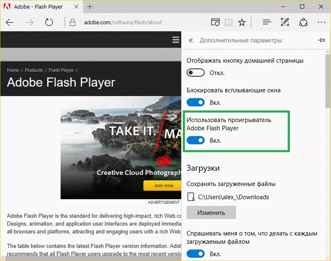Click the address bar URL field
The image size is (331, 261).
123,22
